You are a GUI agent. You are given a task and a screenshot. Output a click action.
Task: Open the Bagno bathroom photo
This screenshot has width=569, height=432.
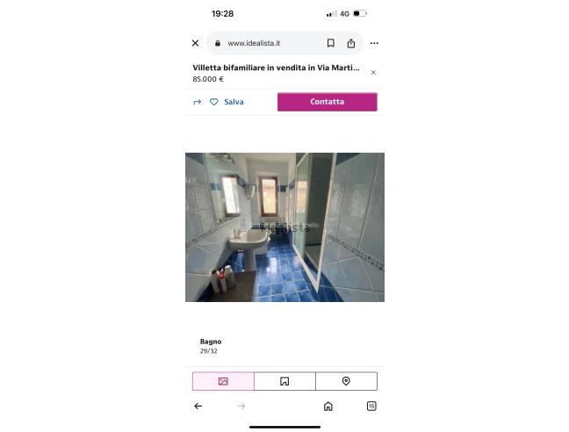[284, 227]
